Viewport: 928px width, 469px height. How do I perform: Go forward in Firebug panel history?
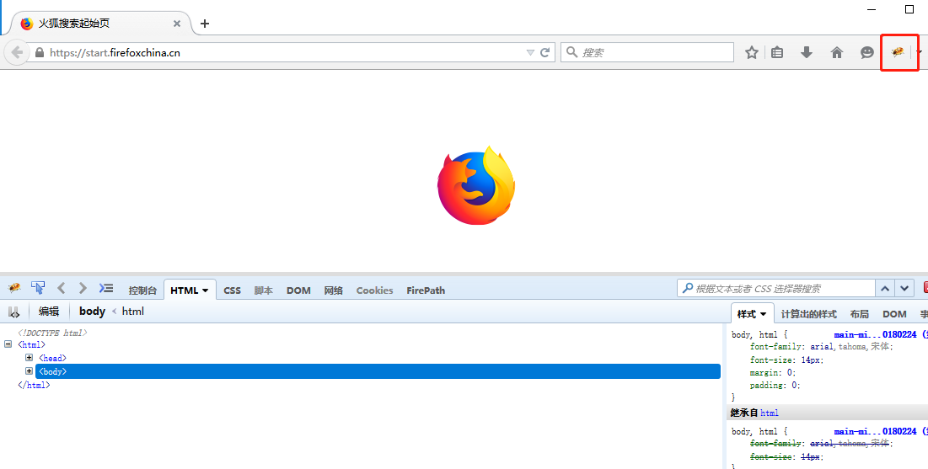(x=83, y=288)
